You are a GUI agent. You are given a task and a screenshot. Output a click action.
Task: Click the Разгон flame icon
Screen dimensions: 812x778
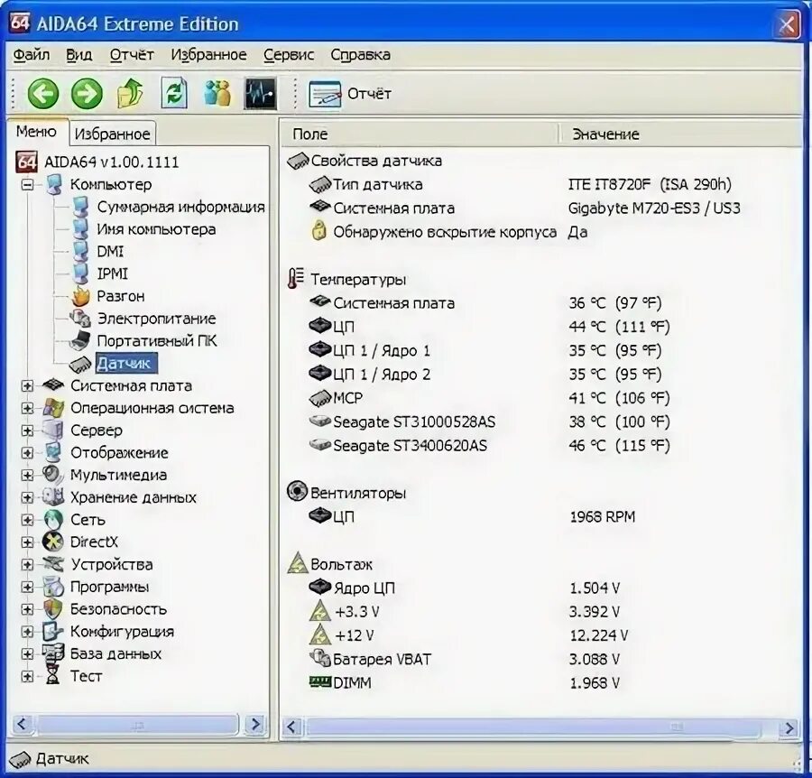pyautogui.click(x=81, y=296)
